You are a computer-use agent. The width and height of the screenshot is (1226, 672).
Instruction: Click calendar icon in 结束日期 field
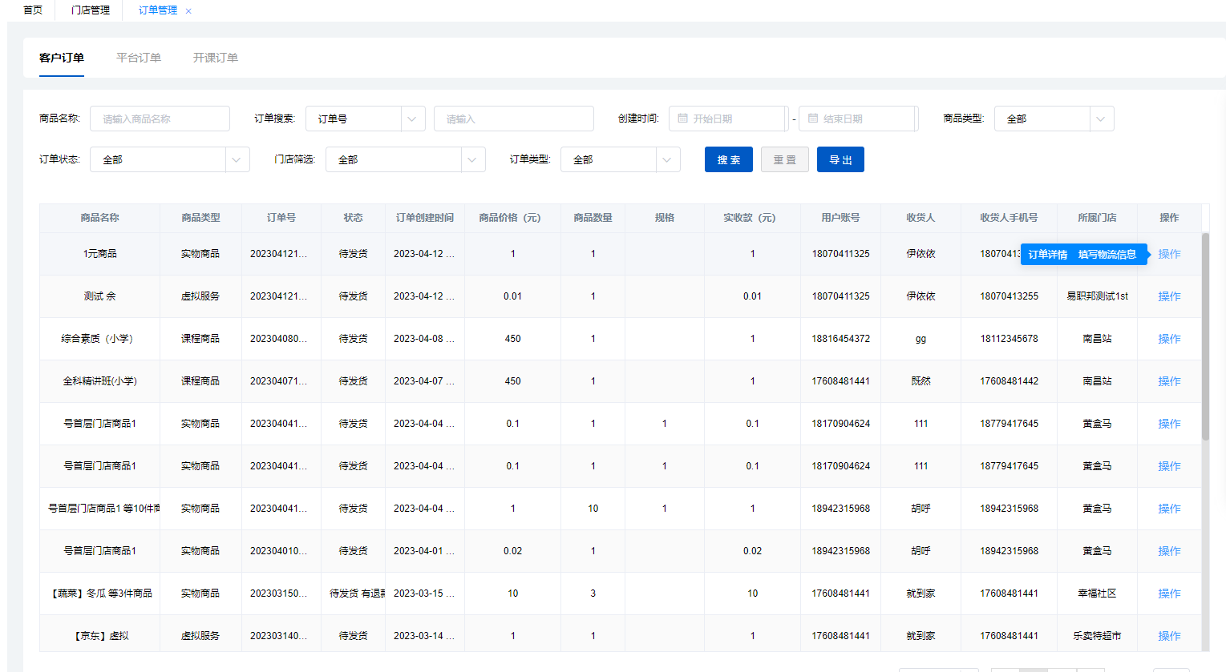(812, 119)
